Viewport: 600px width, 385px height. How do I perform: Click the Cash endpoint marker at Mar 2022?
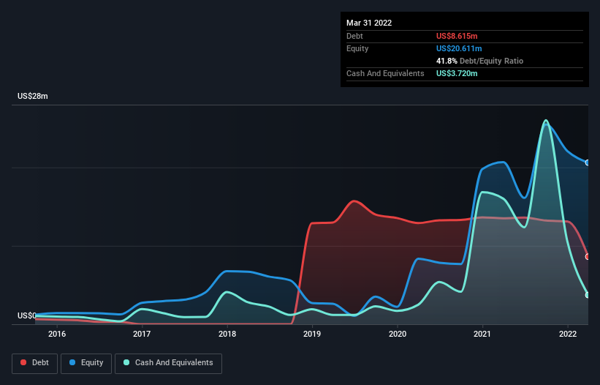click(588, 295)
